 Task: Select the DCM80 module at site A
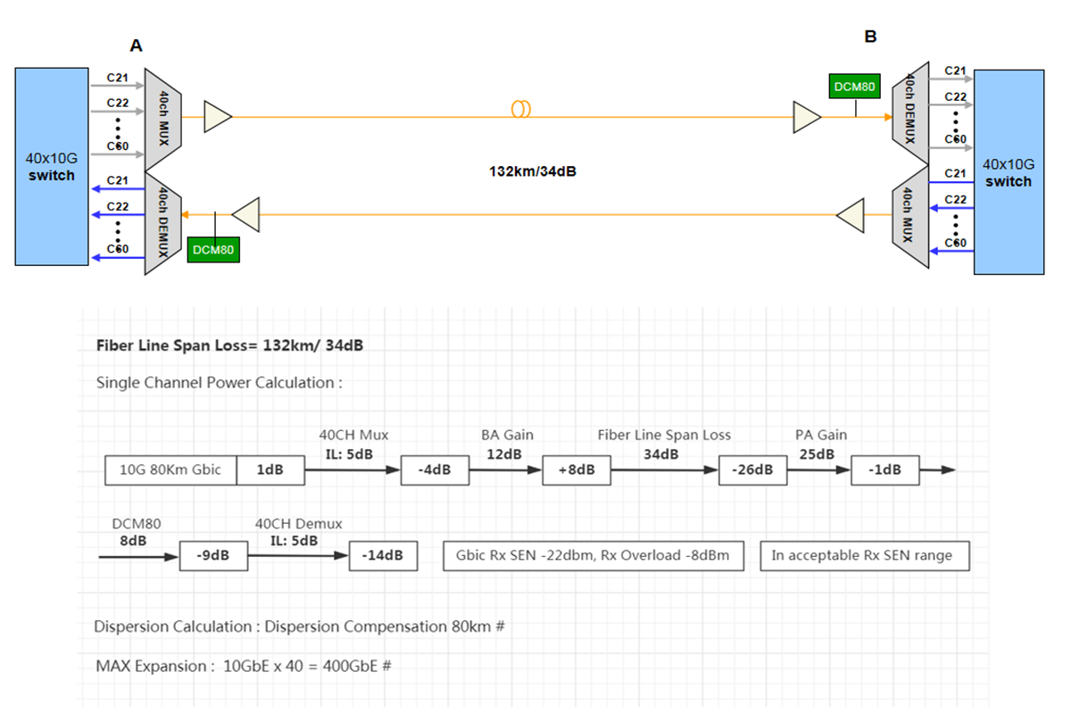pyautogui.click(x=212, y=250)
